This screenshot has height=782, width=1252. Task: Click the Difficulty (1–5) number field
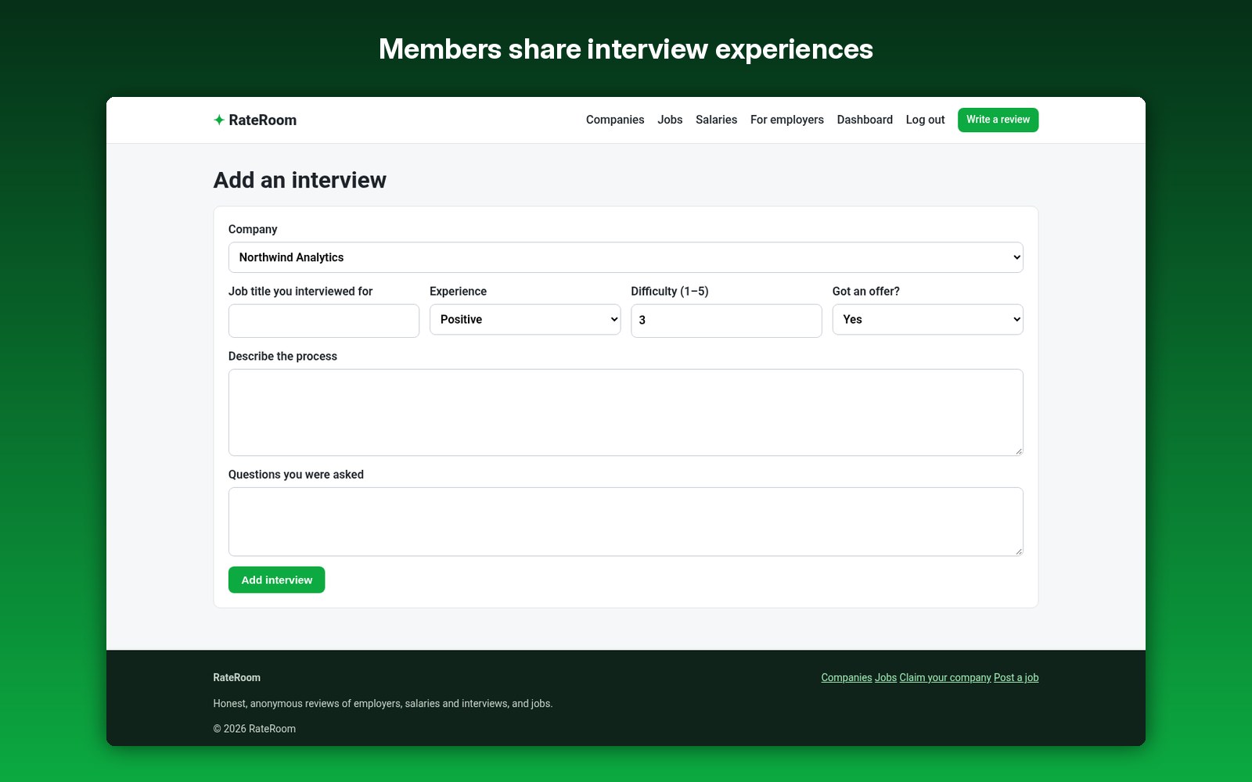[x=726, y=321]
